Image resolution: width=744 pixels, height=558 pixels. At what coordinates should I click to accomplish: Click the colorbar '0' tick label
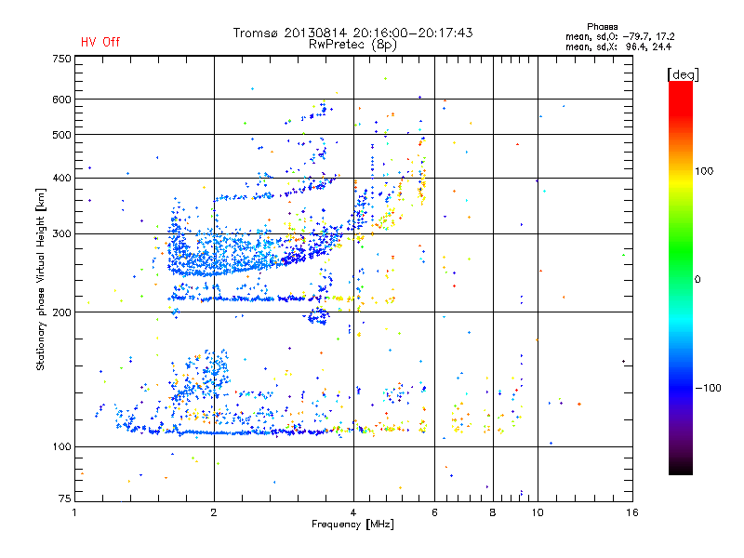[x=697, y=280]
